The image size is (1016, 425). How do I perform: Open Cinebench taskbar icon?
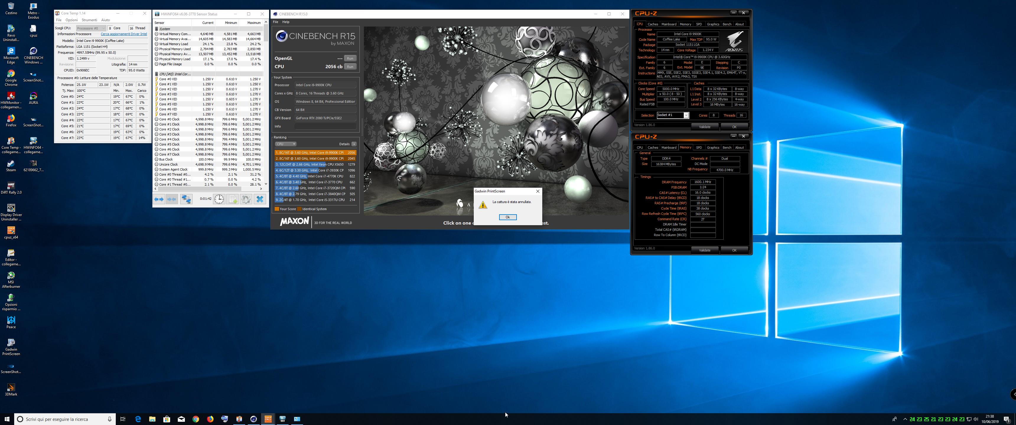254,419
